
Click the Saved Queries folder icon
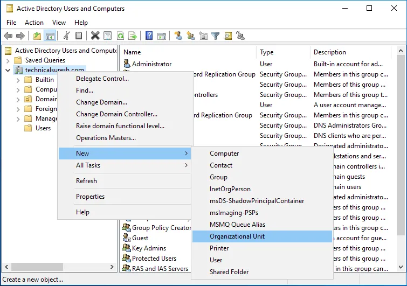coord(18,60)
